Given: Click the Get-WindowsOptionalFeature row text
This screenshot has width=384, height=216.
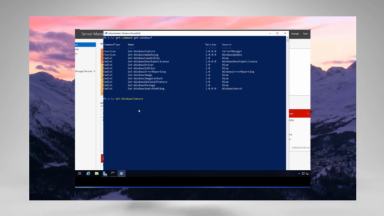Looking at the screenshot, I should pos(148,82).
